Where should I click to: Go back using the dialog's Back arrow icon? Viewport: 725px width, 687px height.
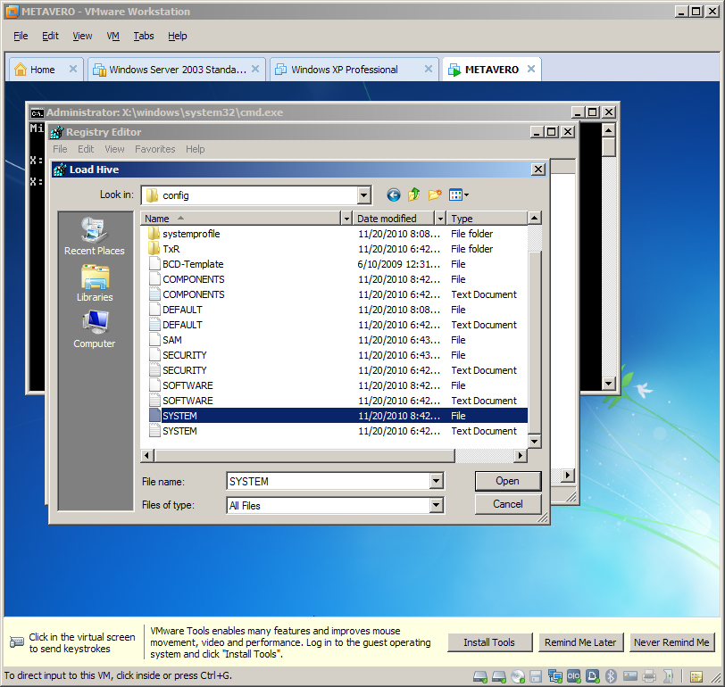click(x=394, y=195)
